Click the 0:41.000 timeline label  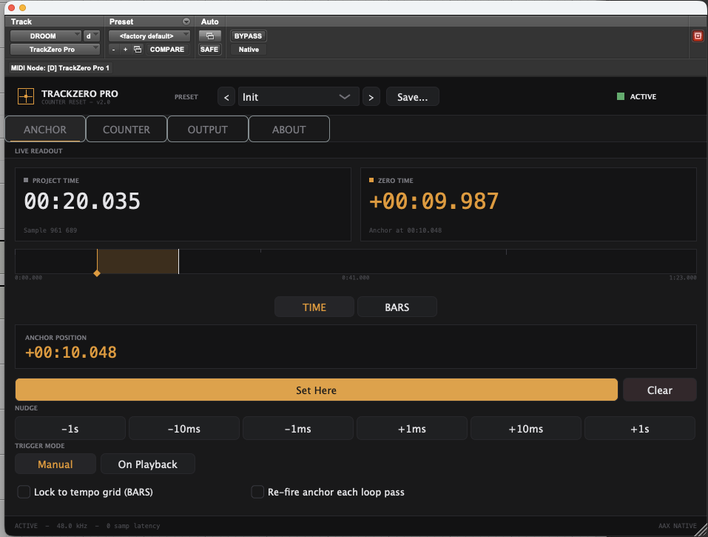coord(355,278)
